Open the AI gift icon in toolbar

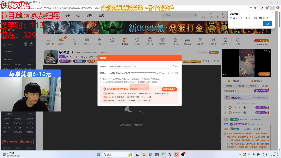(x=137, y=40)
